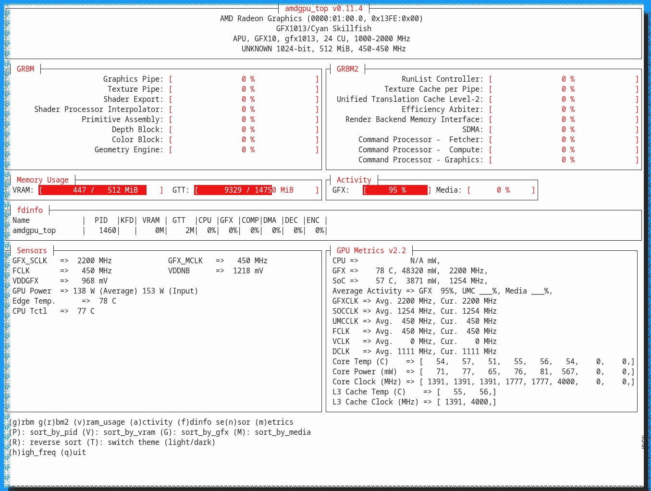Screen dimensions: 651x491
Task: Toggle the (a)ctivity panel shortcut
Action: (x=151, y=422)
